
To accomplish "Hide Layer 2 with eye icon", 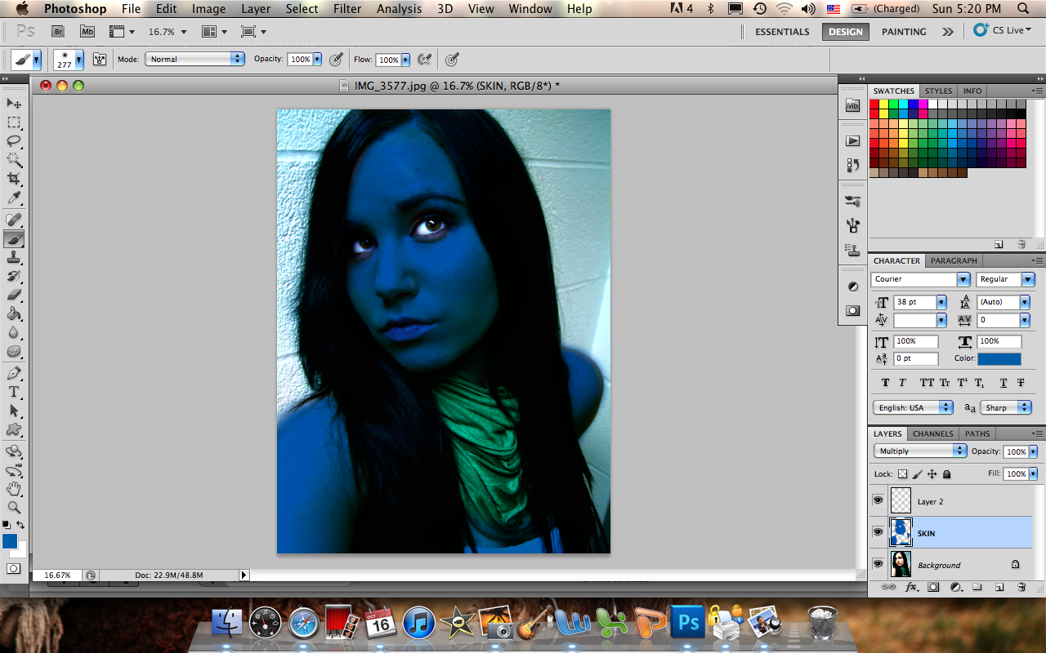I will 878,500.
